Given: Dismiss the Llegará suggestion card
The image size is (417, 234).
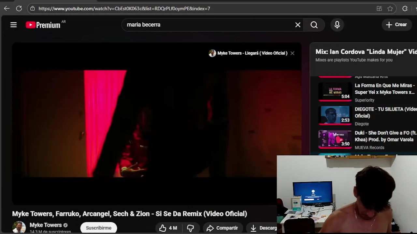Looking at the screenshot, I should [x=292, y=53].
